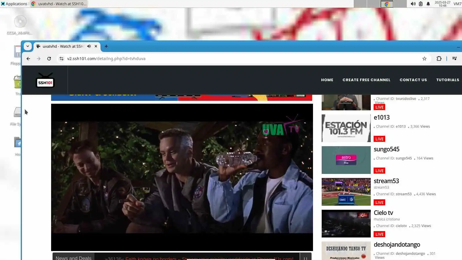Screen dimensions: 462x260
Task: Open the volume control in system tray
Action: (413, 4)
